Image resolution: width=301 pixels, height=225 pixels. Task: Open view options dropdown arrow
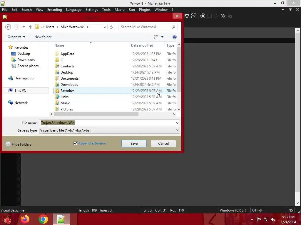[x=162, y=37]
